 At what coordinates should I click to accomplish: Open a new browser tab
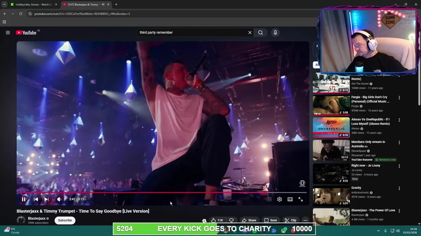pyautogui.click(x=116, y=5)
